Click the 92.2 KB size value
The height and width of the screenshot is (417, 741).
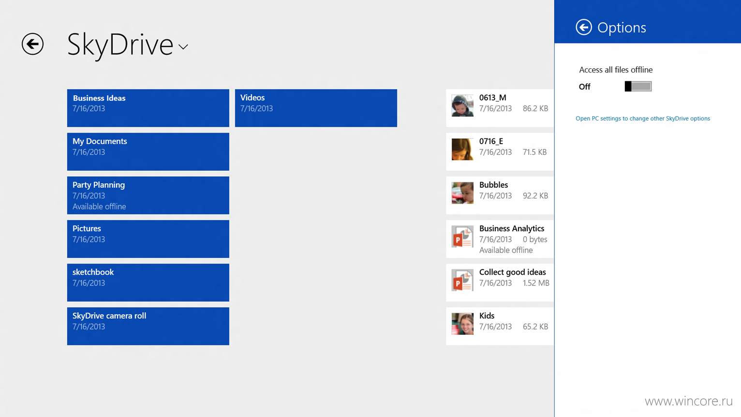[535, 195]
